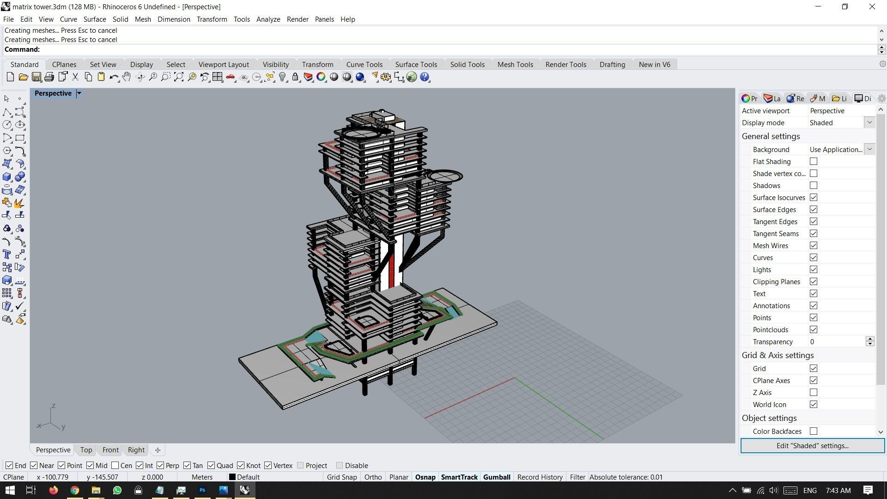Click Edit "Shaded" settings button
887x499 pixels.
(x=812, y=446)
